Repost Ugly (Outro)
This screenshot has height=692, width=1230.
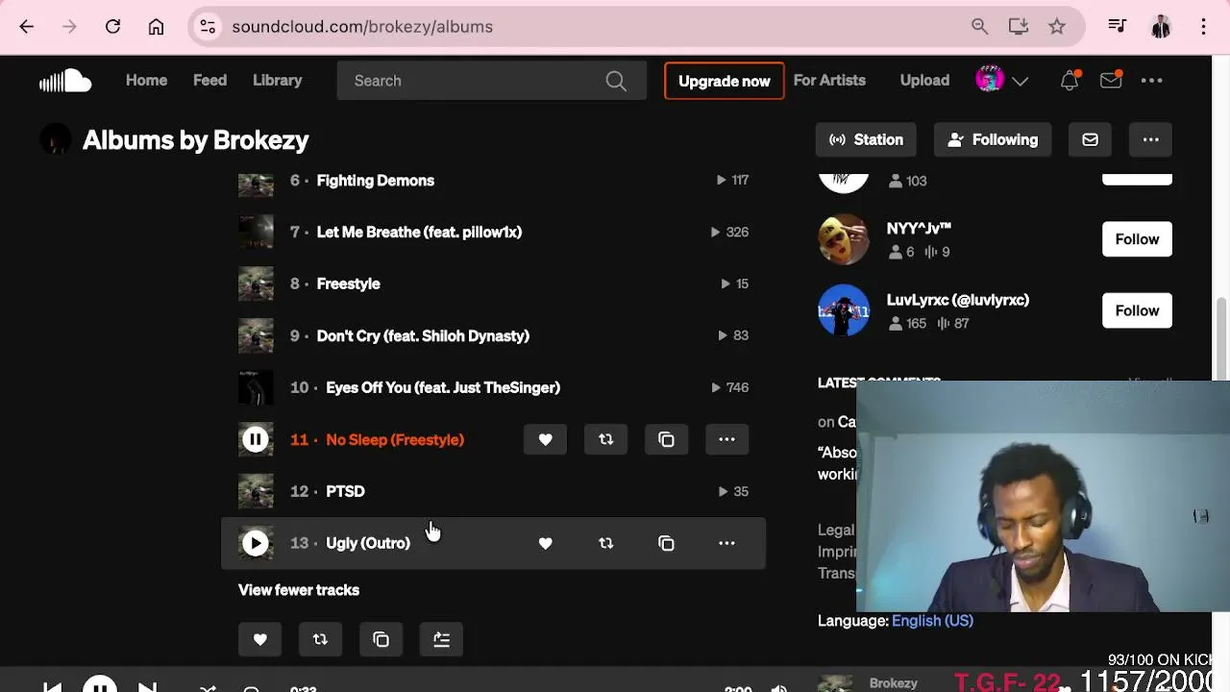click(605, 543)
